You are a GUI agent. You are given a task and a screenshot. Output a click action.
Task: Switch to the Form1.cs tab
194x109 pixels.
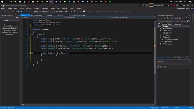(x=60, y=15)
